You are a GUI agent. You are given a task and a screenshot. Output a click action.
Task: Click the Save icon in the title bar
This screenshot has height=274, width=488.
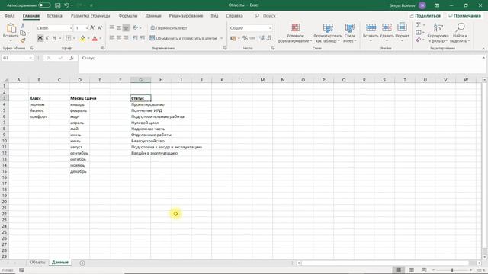click(x=58, y=5)
